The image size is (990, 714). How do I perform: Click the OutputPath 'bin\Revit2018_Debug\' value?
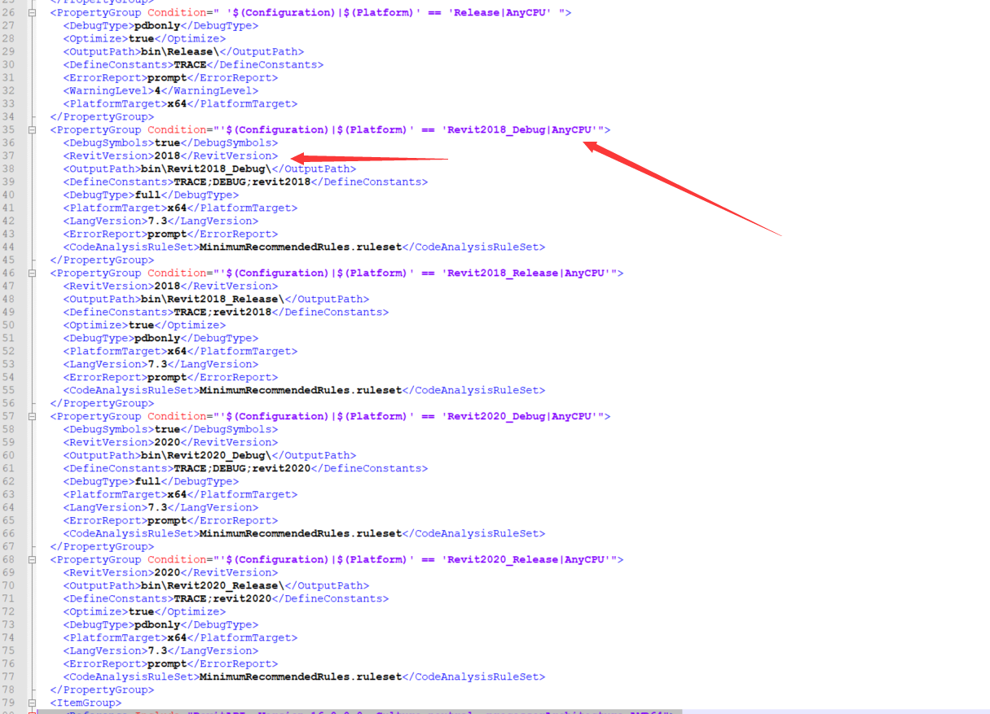206,169
